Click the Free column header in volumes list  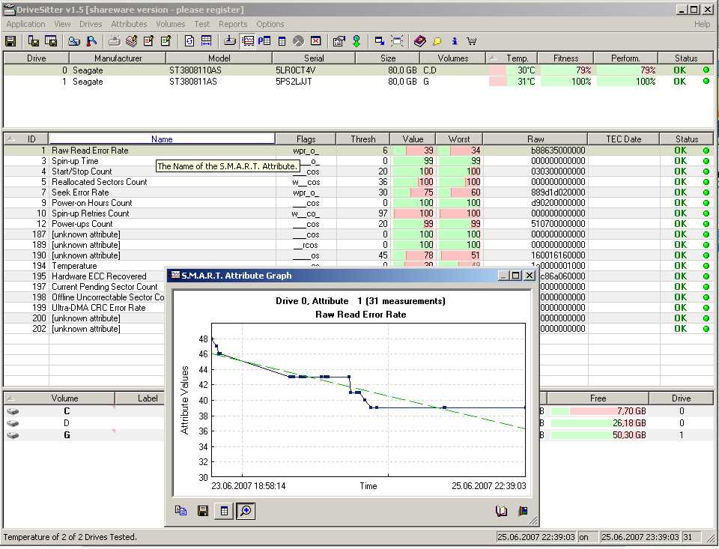point(598,398)
